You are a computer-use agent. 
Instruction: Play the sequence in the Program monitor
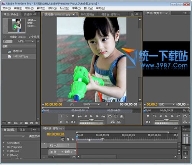(x=166, y=116)
